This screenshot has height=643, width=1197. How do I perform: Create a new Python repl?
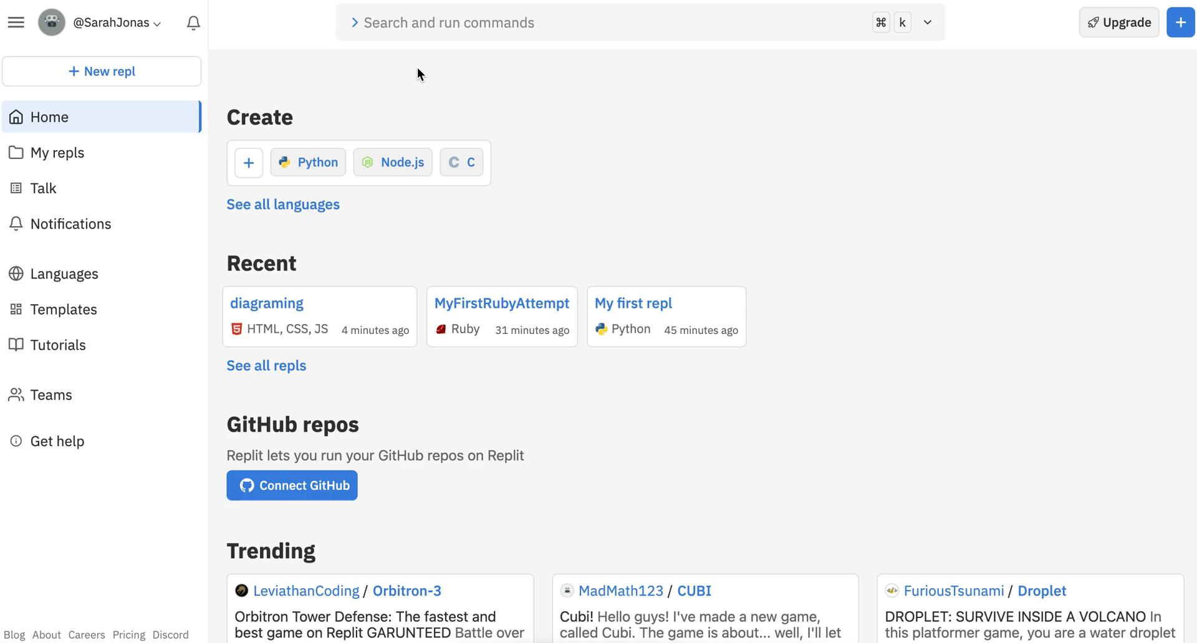pyautogui.click(x=307, y=162)
